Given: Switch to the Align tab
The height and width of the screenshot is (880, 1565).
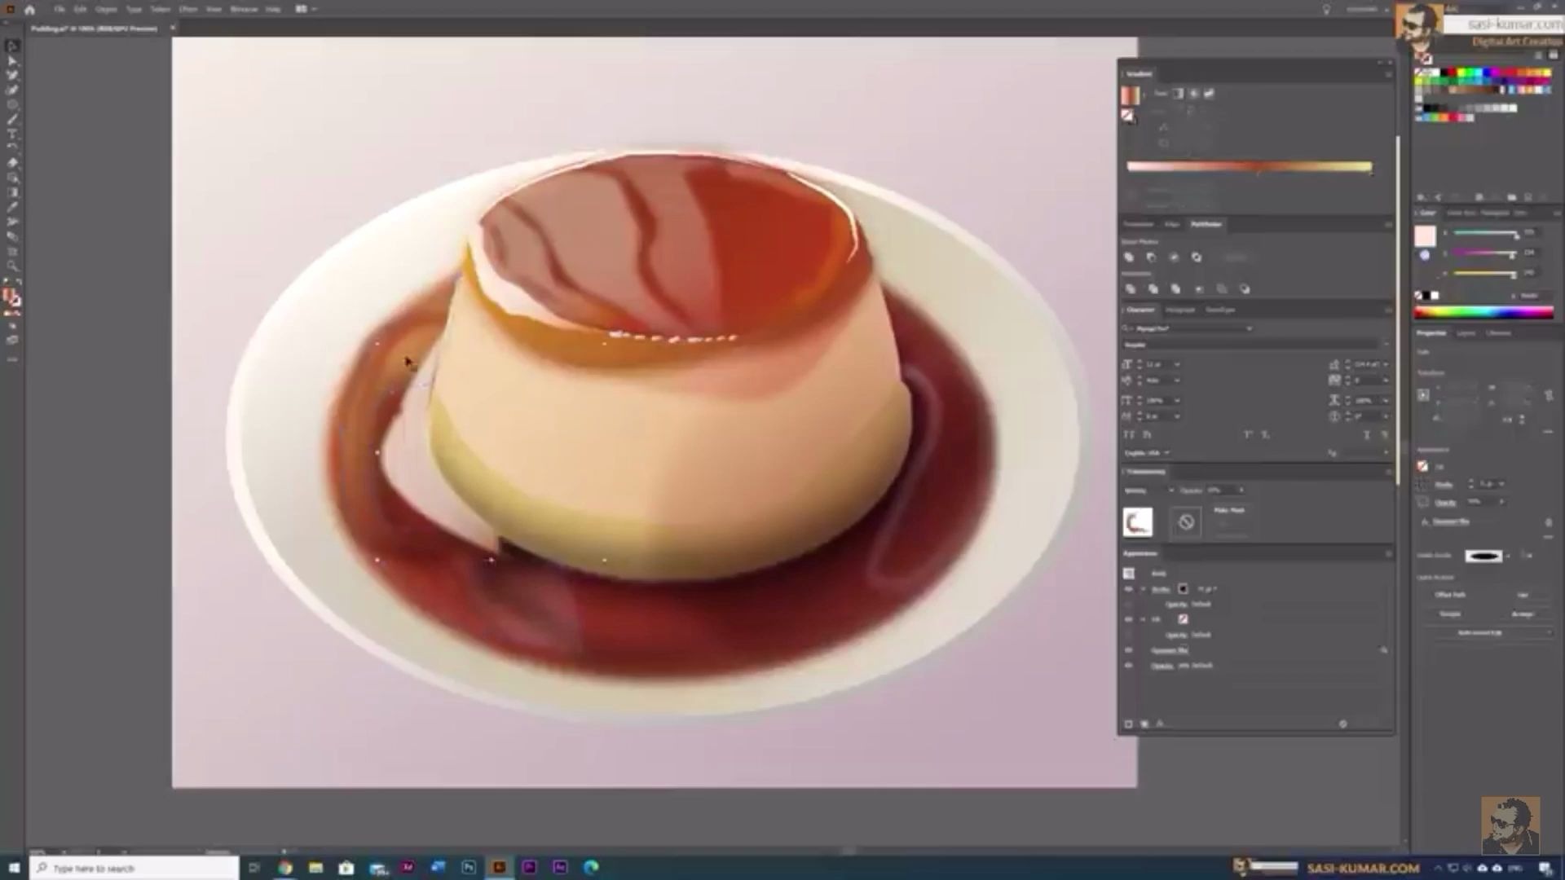Looking at the screenshot, I should (1172, 224).
